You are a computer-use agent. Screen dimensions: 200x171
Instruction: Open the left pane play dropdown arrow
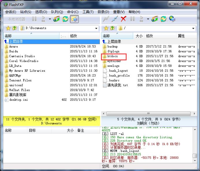50,19
